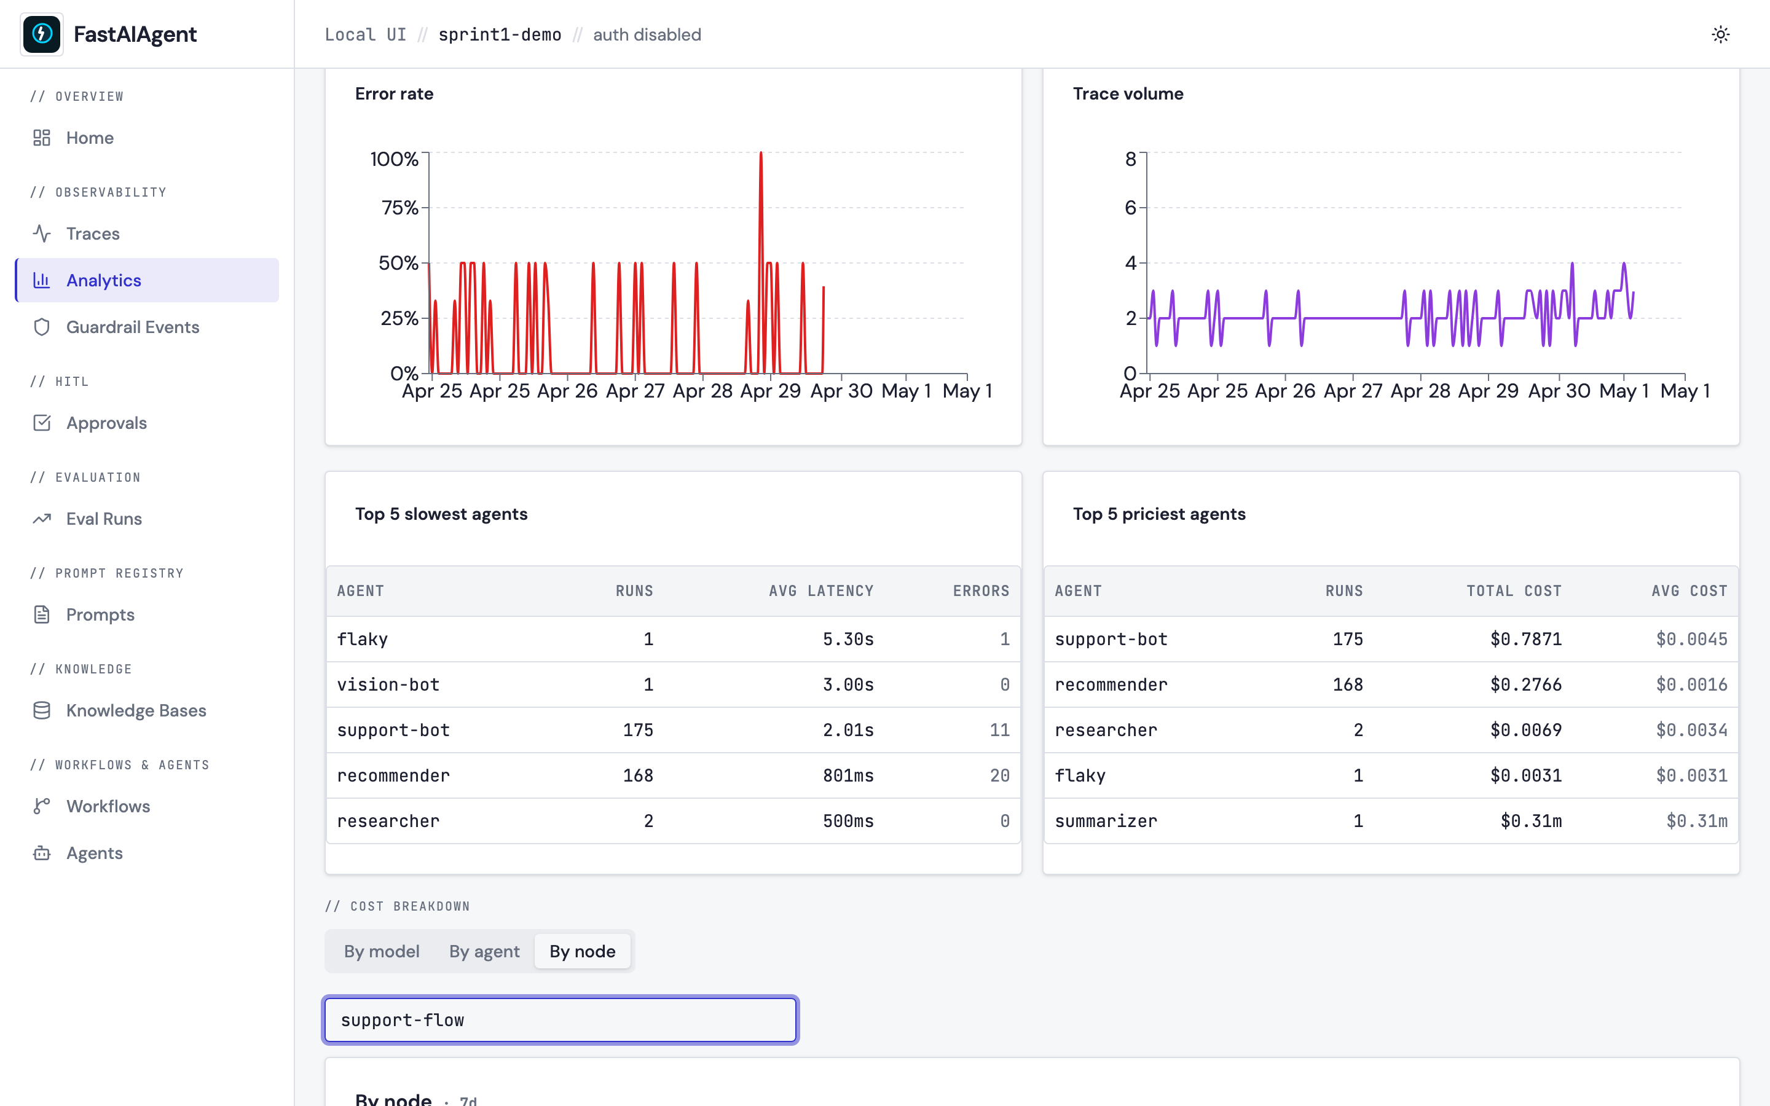Open Knowledge Bases page
This screenshot has width=1770, height=1106.
pos(147,710)
